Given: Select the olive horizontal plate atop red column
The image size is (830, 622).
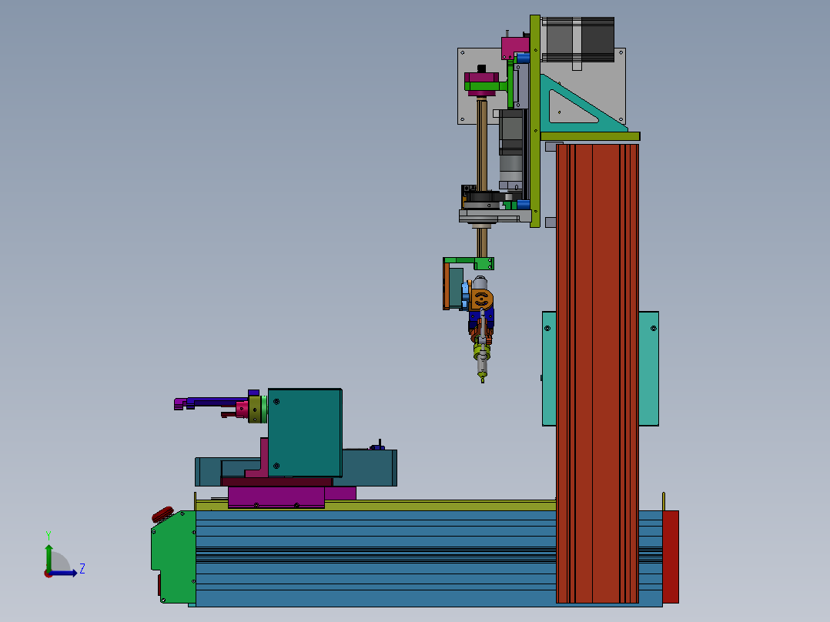Looking at the screenshot, I should point(591,136).
